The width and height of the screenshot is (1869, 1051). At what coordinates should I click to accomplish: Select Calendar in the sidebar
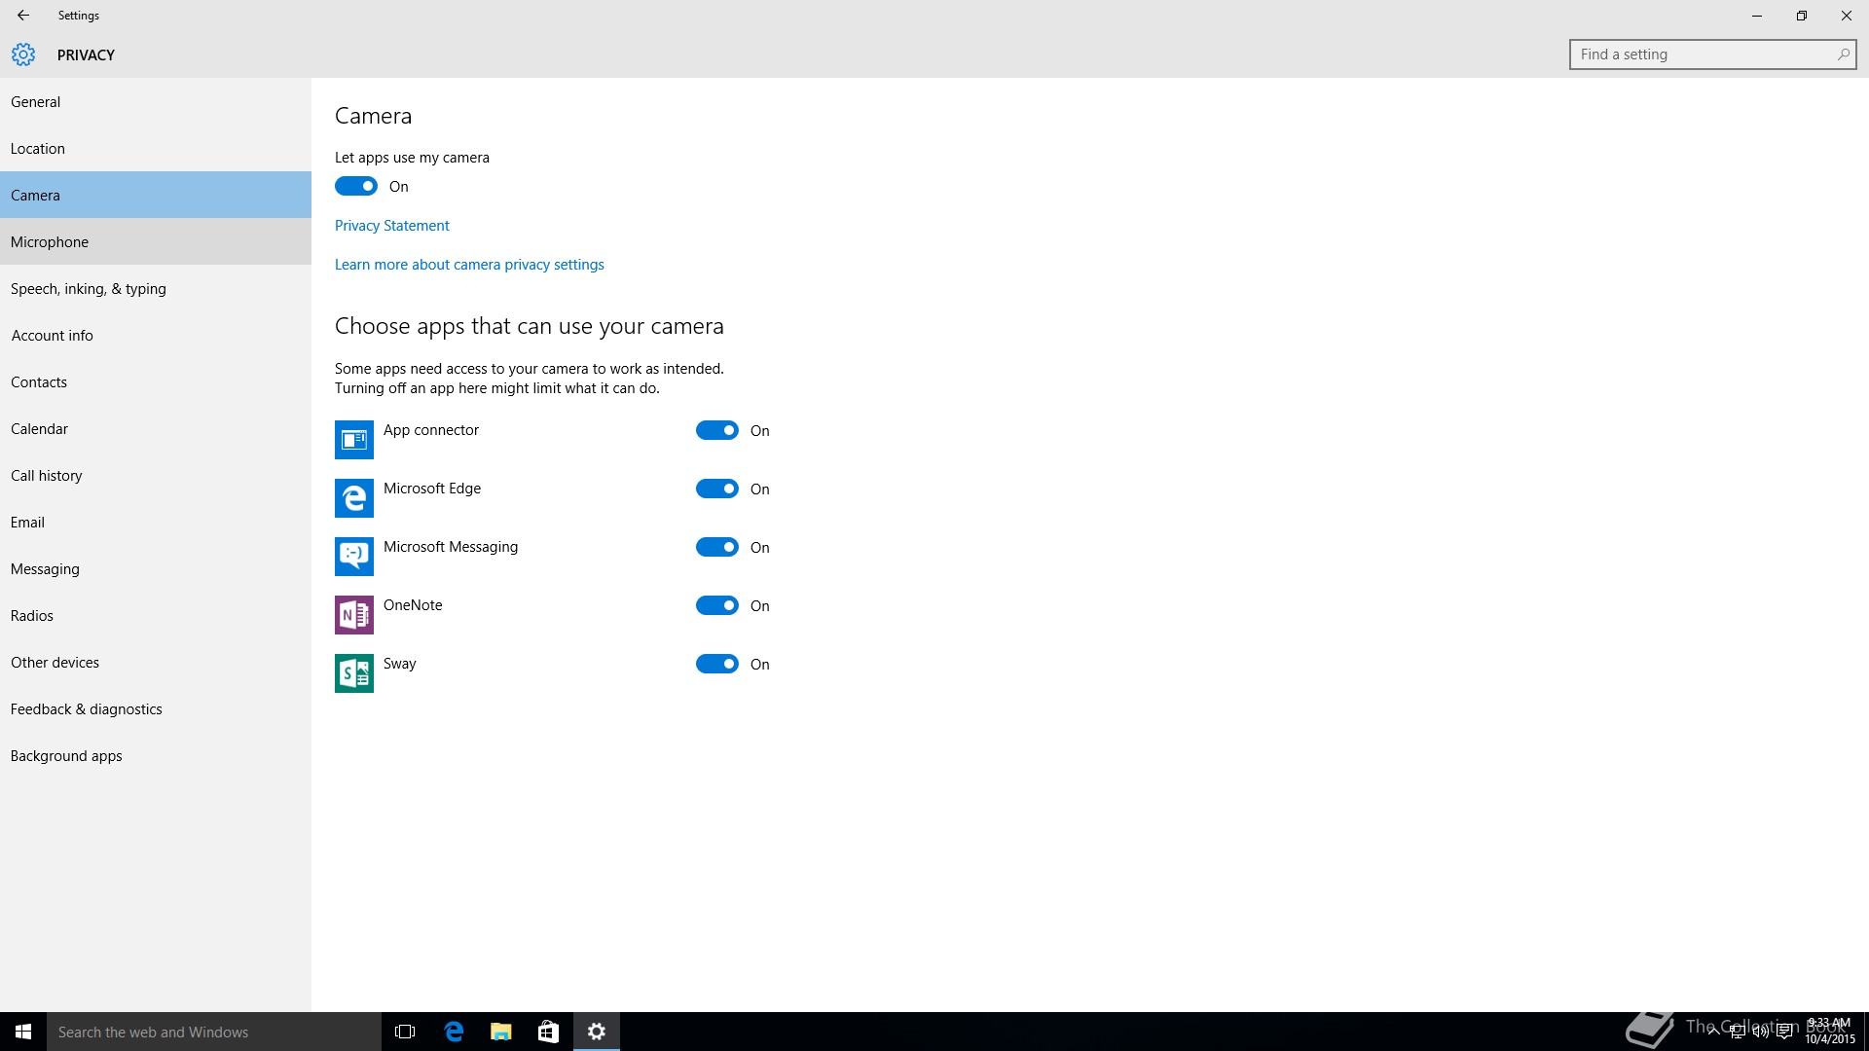156,428
